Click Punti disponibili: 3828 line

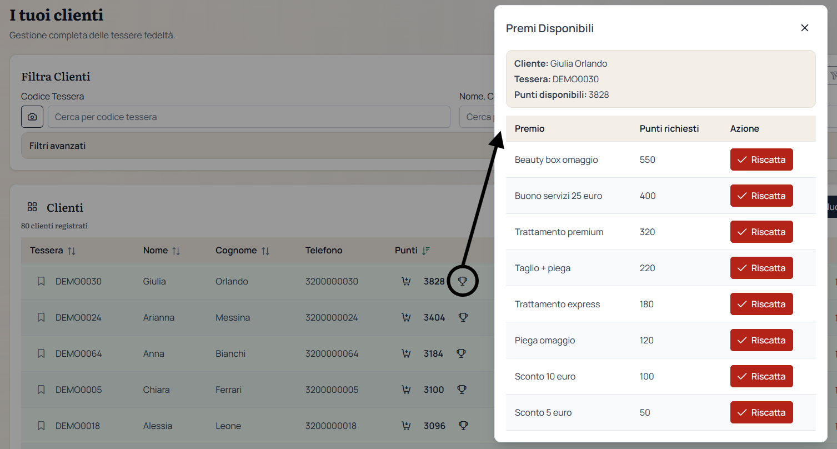coord(562,94)
